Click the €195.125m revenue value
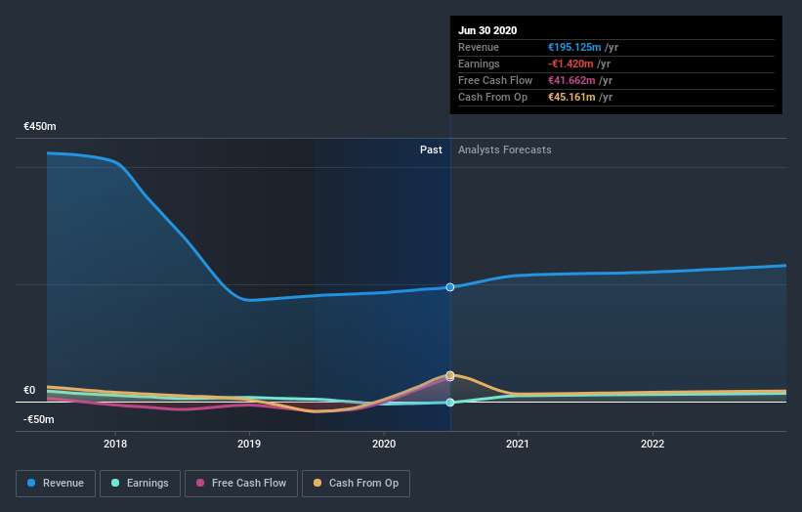Image resolution: width=802 pixels, height=512 pixels. coord(575,47)
